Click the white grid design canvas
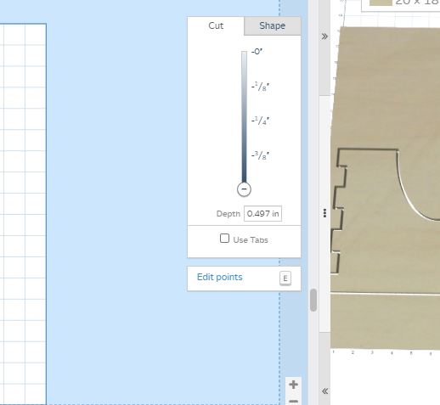Screen dimensions: 440x405 click(x=23, y=214)
